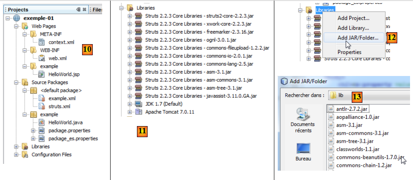Viewport: 413px width, 180px height.
Task: Select the JDK 1.7 (Default) library icon
Action: tap(138, 104)
